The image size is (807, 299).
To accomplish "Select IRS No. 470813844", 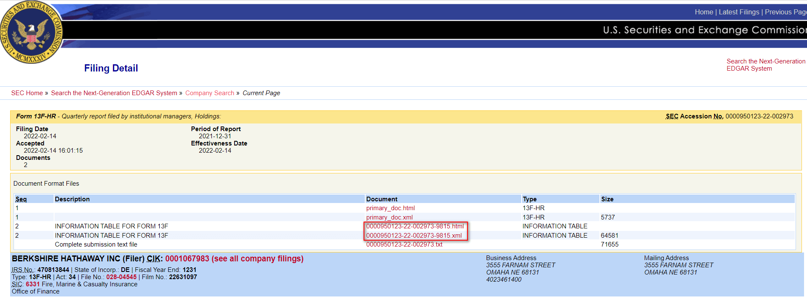I will (53, 270).
